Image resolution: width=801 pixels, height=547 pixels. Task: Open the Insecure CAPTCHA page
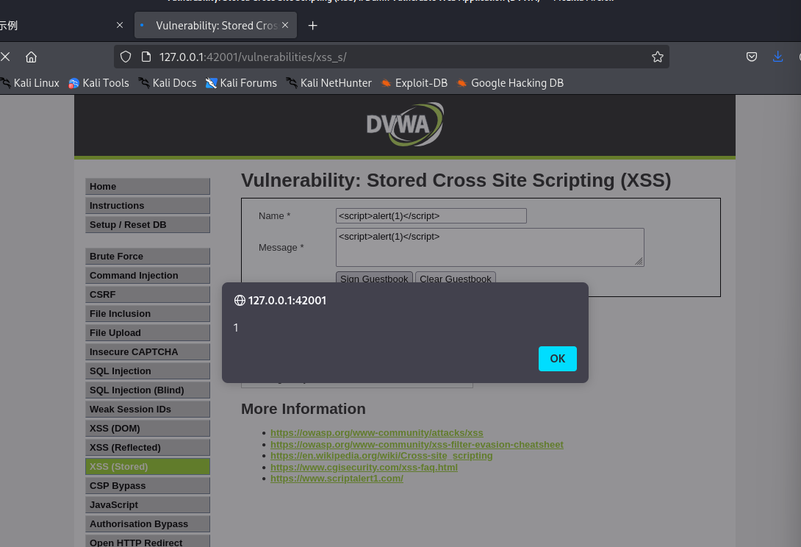tap(148, 351)
